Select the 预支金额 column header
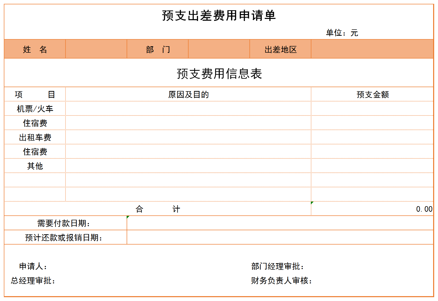438x301 pixels. pos(373,95)
